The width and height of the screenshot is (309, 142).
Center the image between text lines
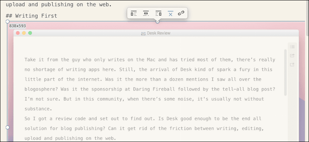coord(146,13)
